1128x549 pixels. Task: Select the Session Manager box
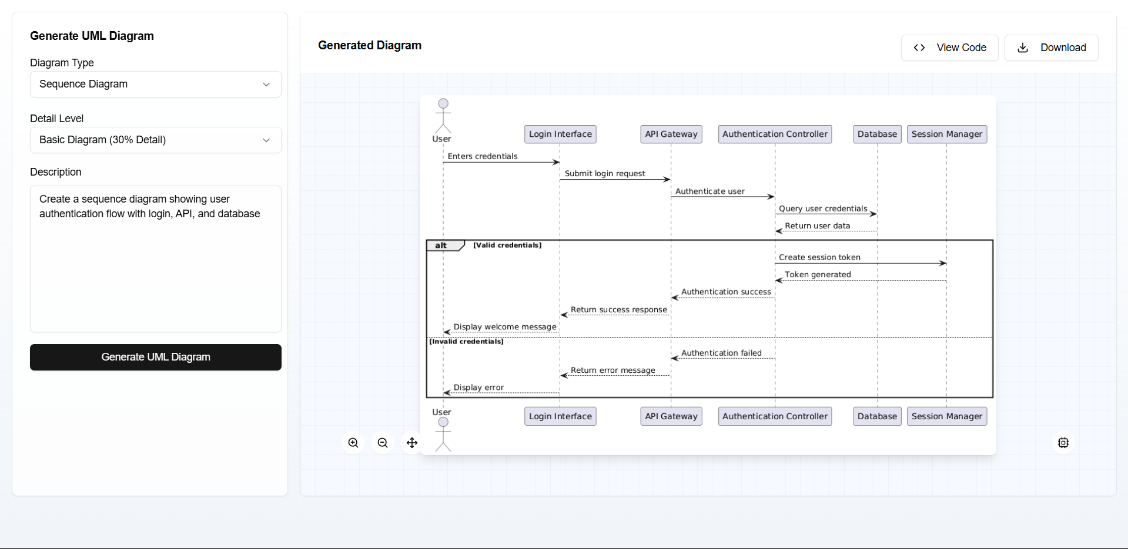pos(946,134)
